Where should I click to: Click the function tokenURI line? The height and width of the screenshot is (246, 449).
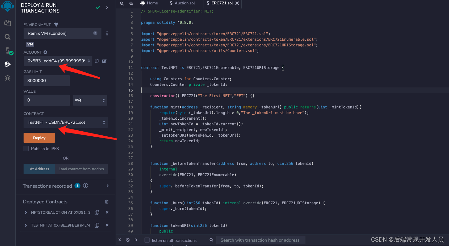point(189,226)
